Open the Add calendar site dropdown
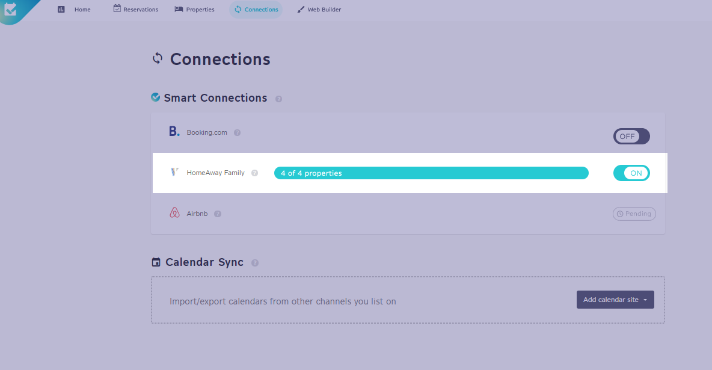The image size is (712, 370). tap(615, 300)
